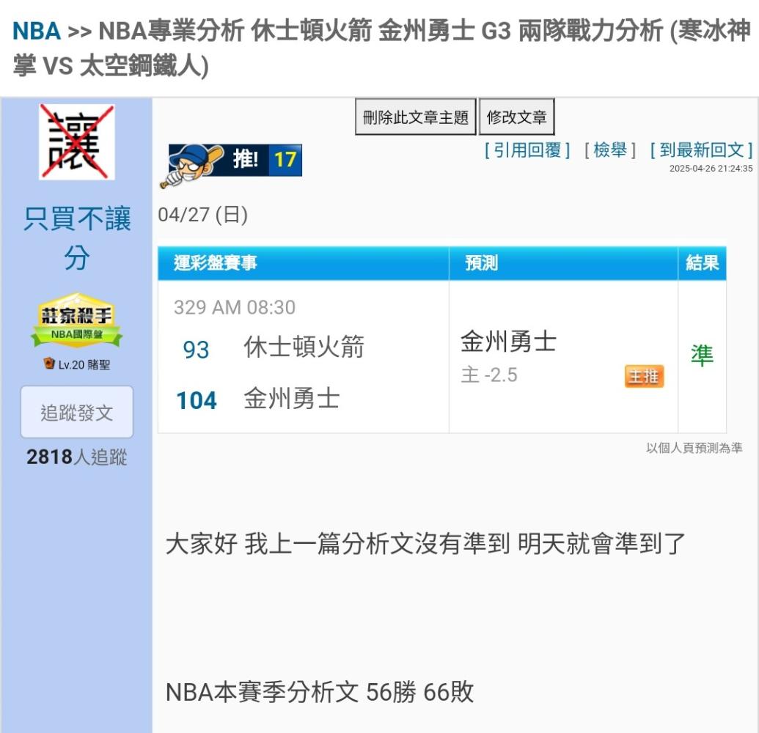
Task: Follow the author with 追蹤發文
Action: pos(77,412)
